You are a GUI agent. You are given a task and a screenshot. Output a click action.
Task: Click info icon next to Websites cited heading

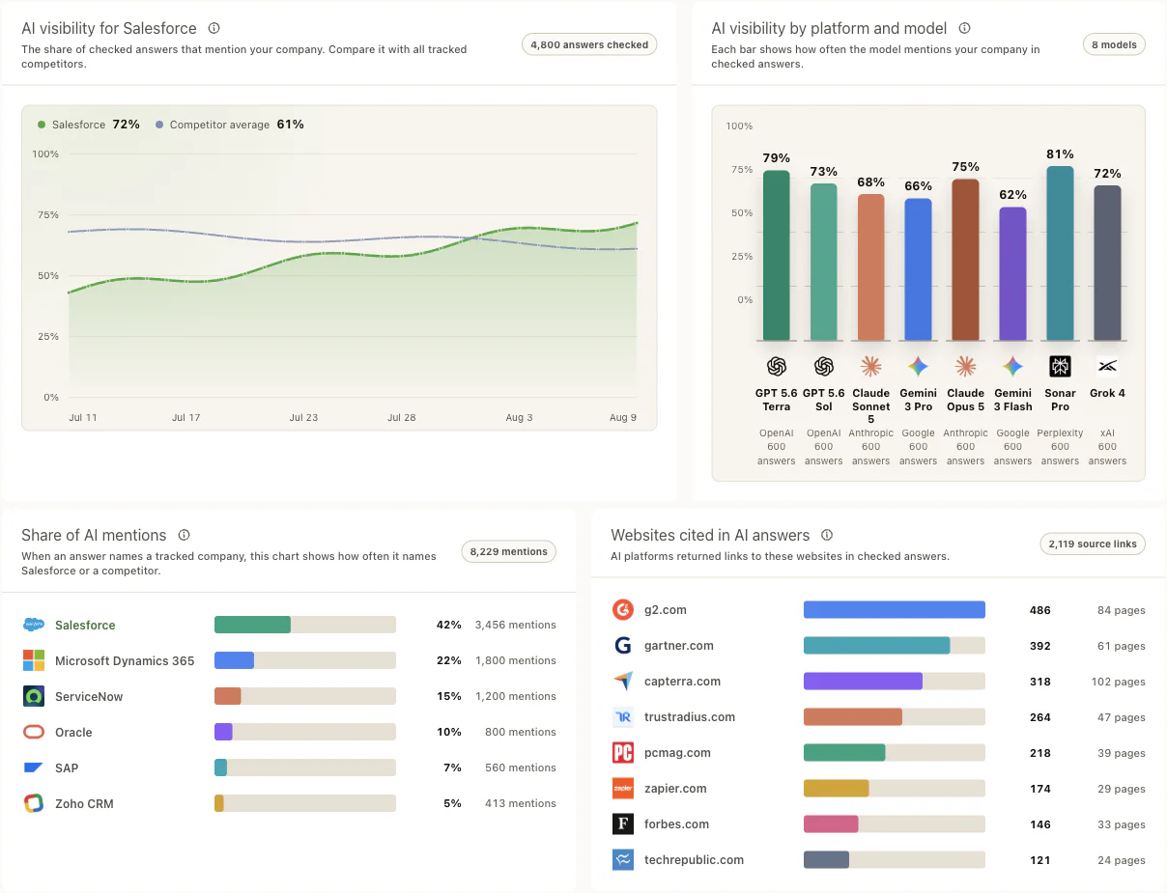point(827,535)
